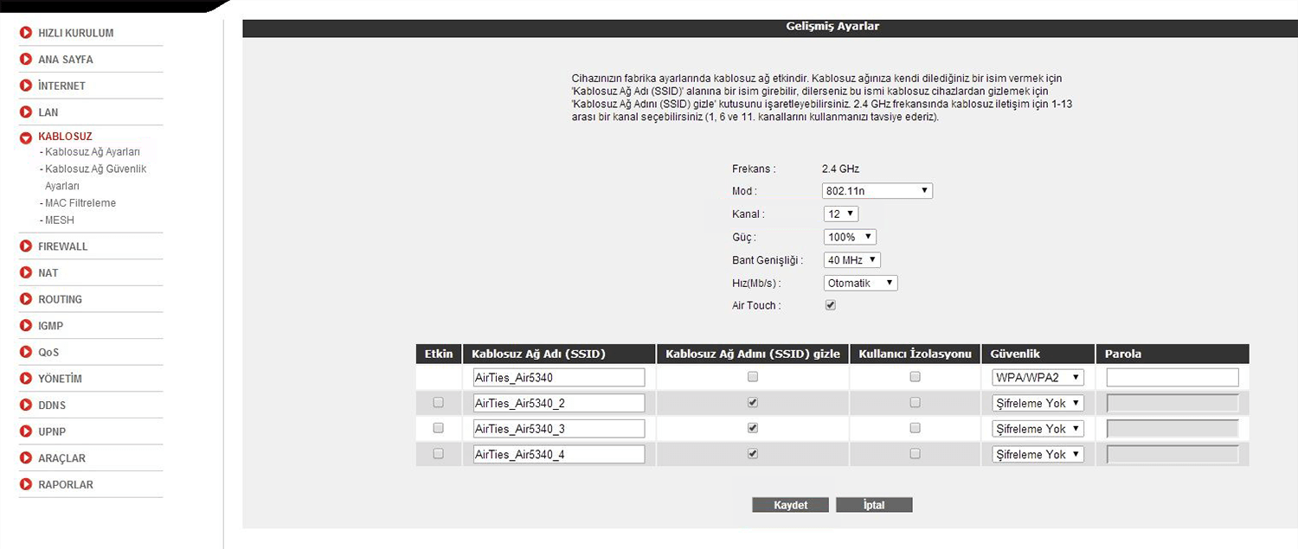Viewport: 1298px width, 549px height.
Task: Click the arrow icon next to QoS
Action: click(x=26, y=353)
